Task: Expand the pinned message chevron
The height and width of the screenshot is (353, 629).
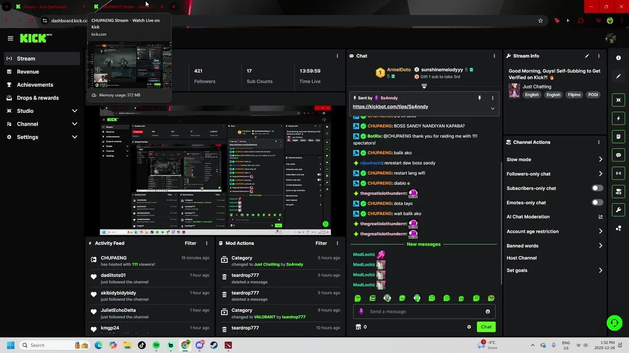Action: [492, 108]
